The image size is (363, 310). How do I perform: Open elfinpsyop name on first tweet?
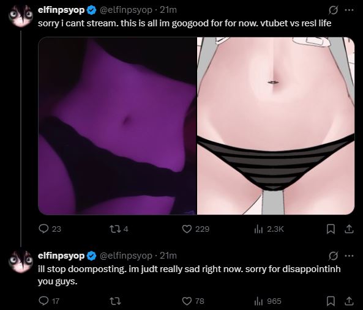pyautogui.click(x=61, y=10)
